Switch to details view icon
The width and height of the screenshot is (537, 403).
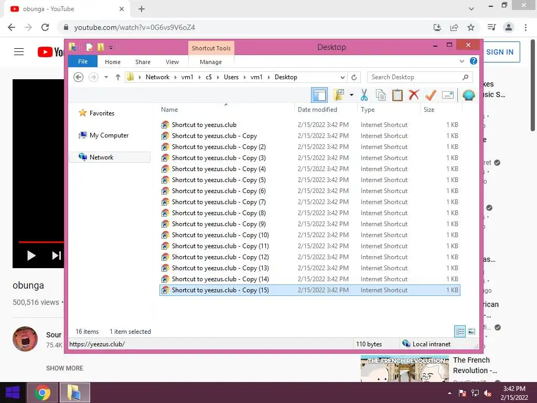pos(460,331)
